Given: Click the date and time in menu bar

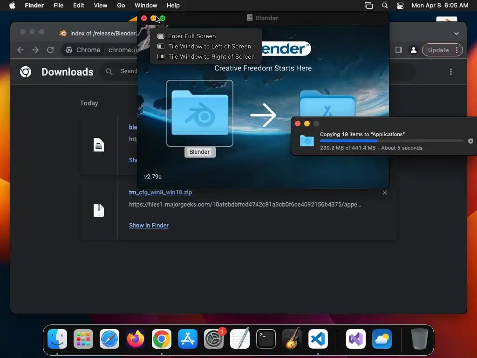Looking at the screenshot, I should click(440, 6).
